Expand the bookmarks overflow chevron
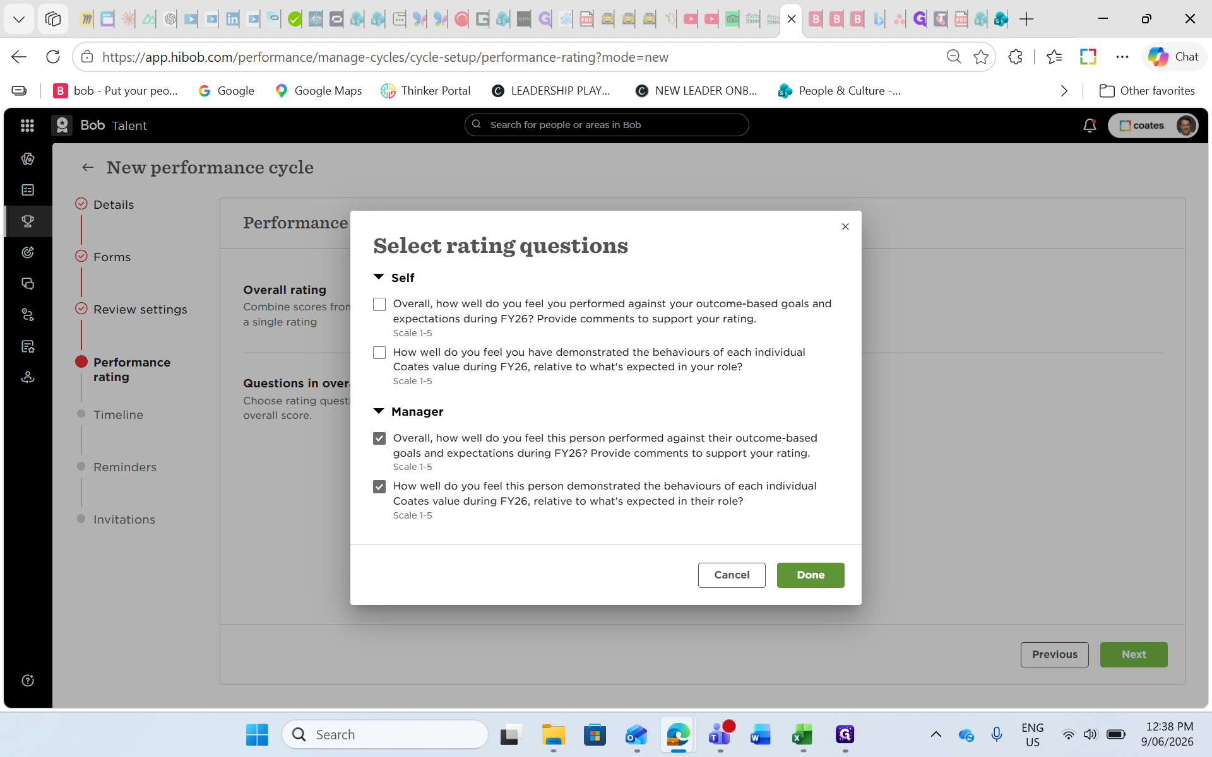Viewport: 1212px width, 757px height. 1064,91
